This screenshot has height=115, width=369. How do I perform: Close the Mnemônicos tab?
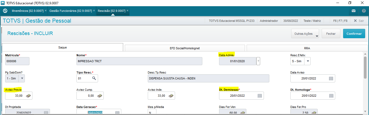46,11
